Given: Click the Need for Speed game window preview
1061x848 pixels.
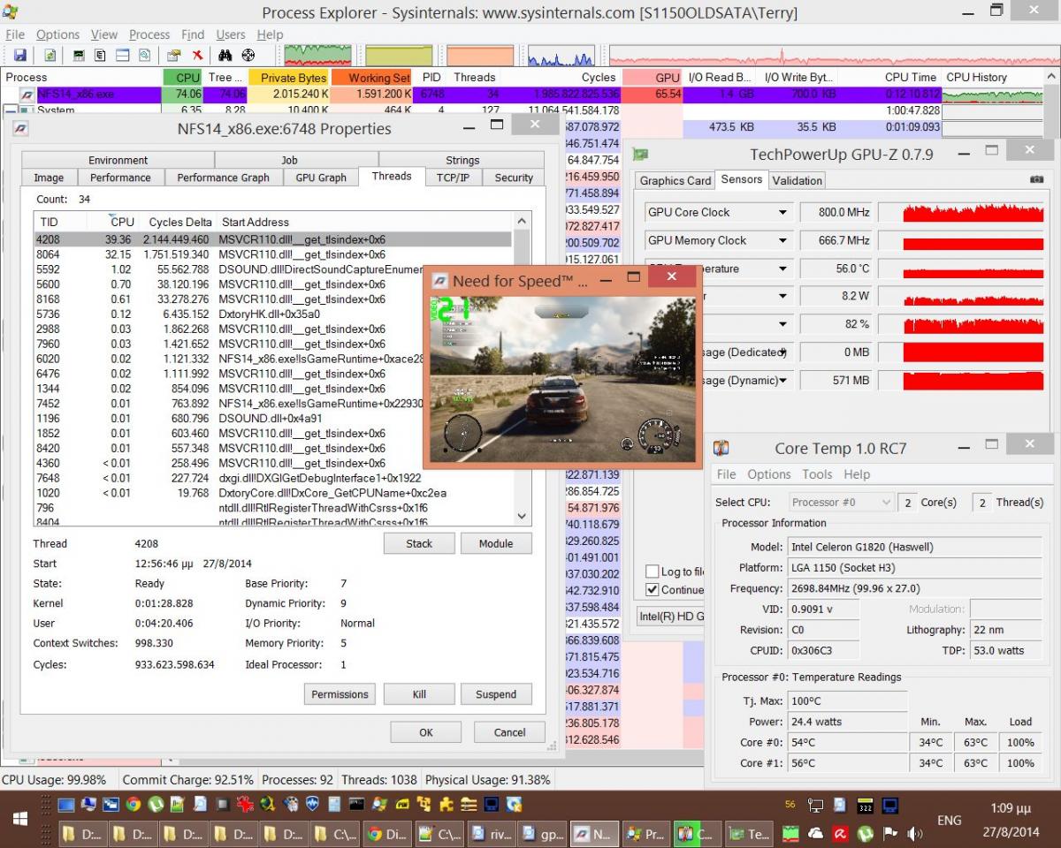Looking at the screenshot, I should pyautogui.click(x=562, y=378).
